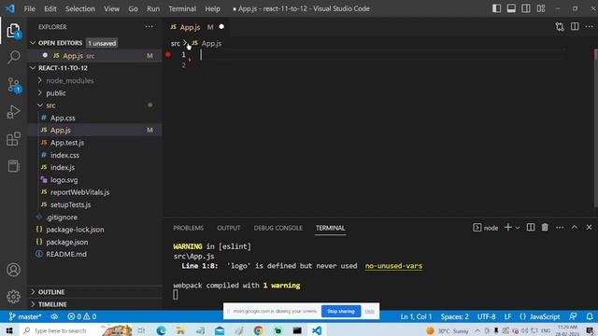
Task: Open the Help menu
Action: [212, 8]
